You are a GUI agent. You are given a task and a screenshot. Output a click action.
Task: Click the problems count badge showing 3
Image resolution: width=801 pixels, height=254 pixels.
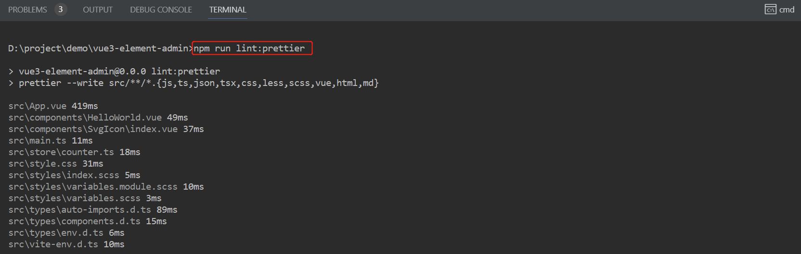[61, 10]
